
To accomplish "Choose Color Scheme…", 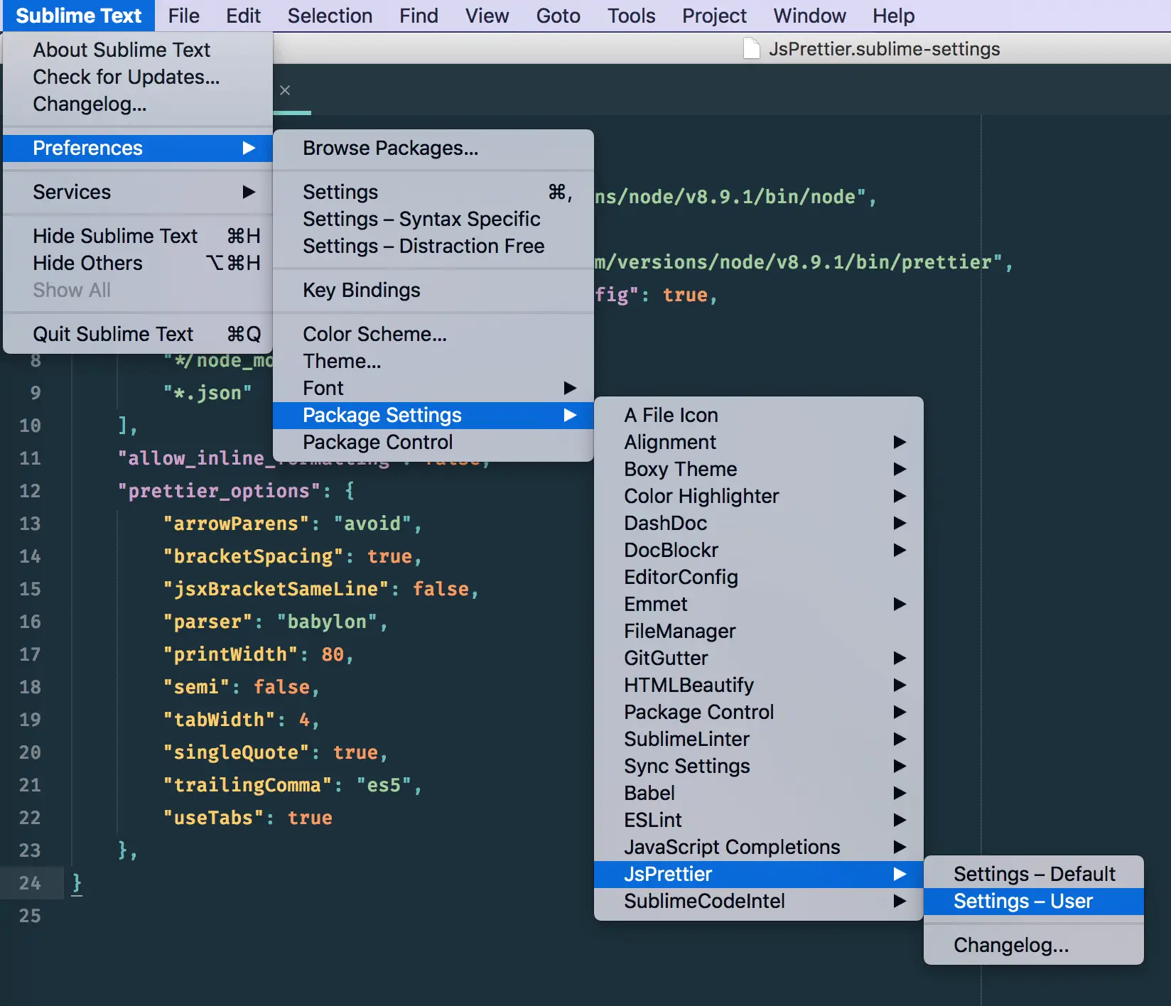I will [x=433, y=334].
